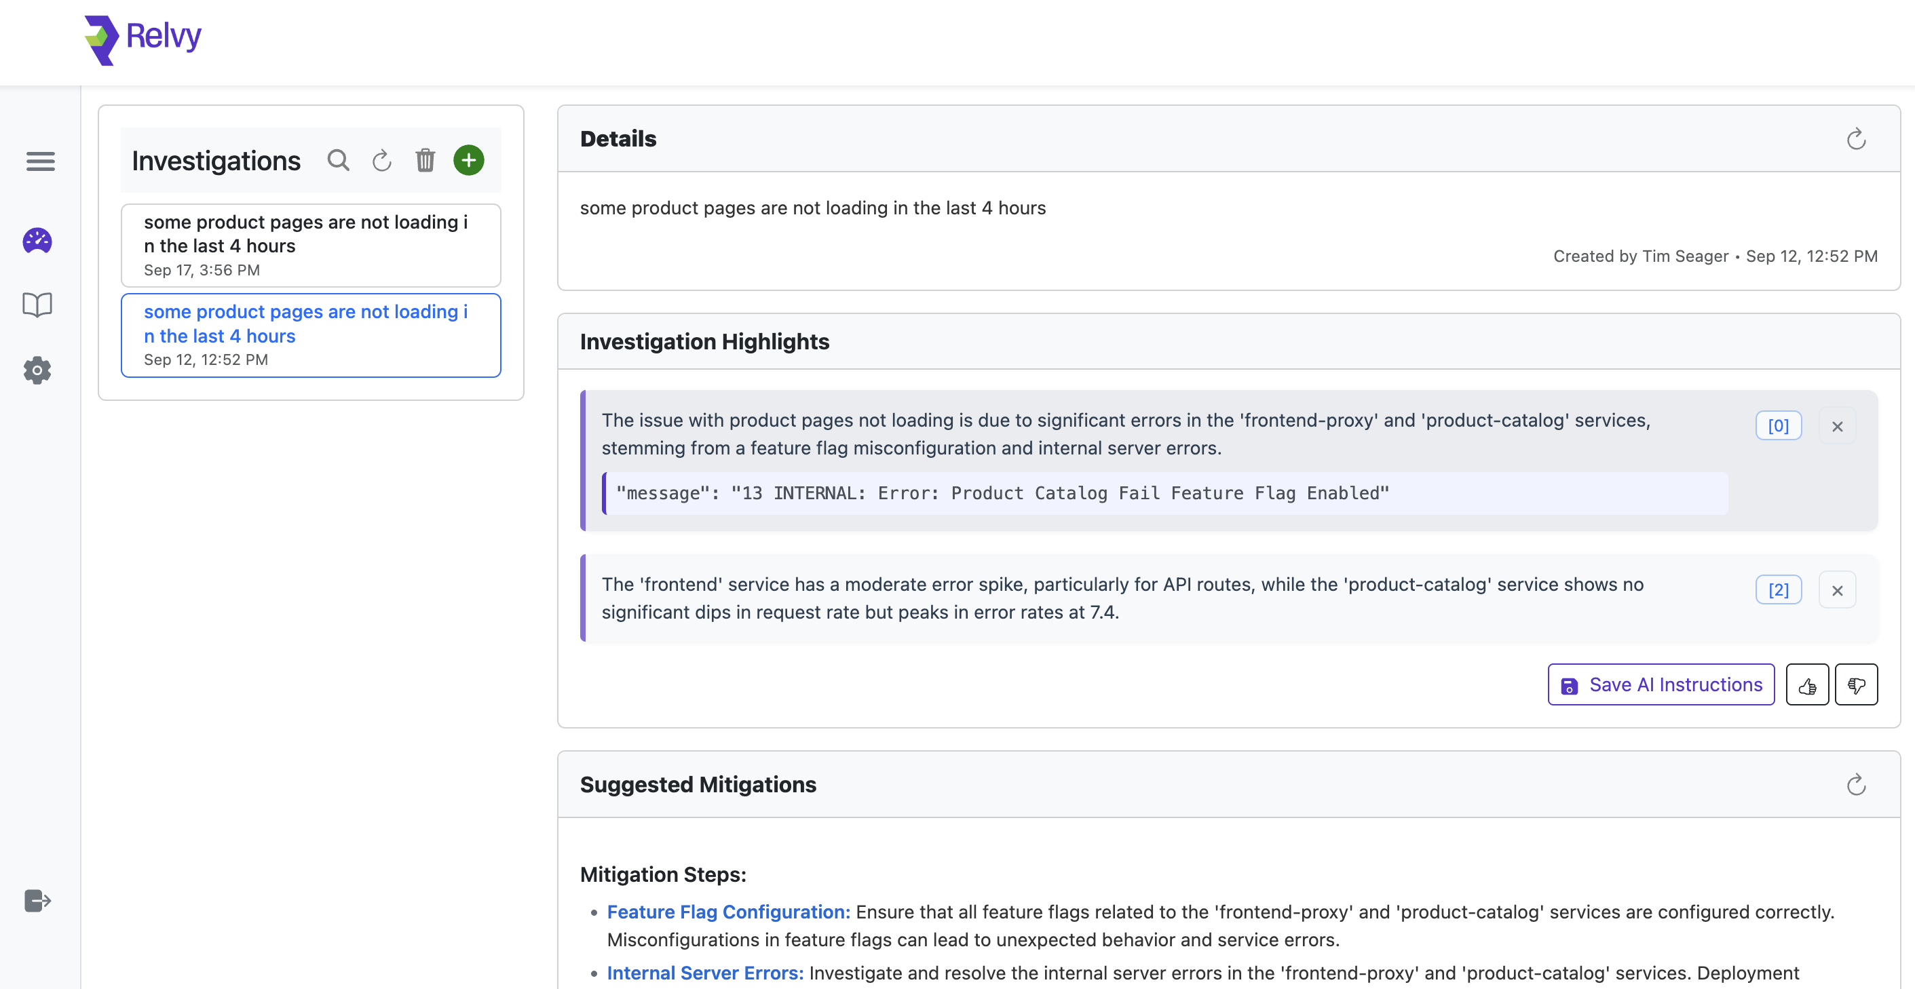
Task: Open reference [2] citation
Action: click(x=1778, y=590)
